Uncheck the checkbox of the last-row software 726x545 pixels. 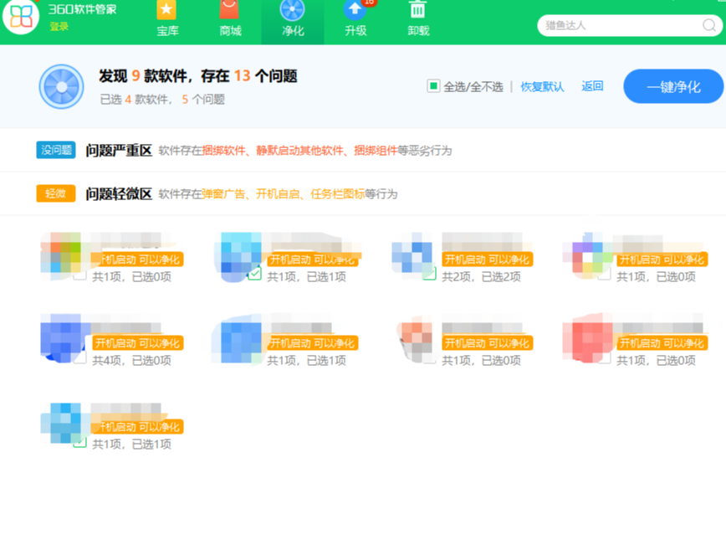click(x=79, y=441)
